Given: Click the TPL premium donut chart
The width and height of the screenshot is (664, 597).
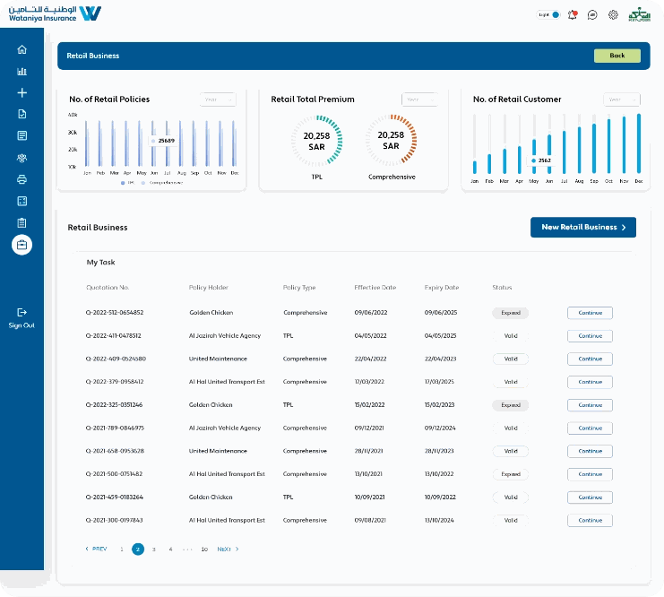Looking at the screenshot, I should click(x=316, y=141).
